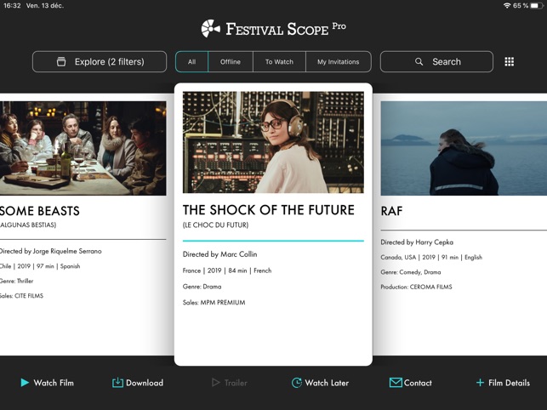The width and height of the screenshot is (547, 410).
Task: Click the Watch Film play button
Action: tap(47, 383)
